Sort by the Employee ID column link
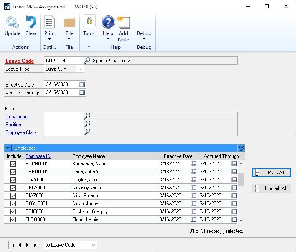 (x=38, y=156)
